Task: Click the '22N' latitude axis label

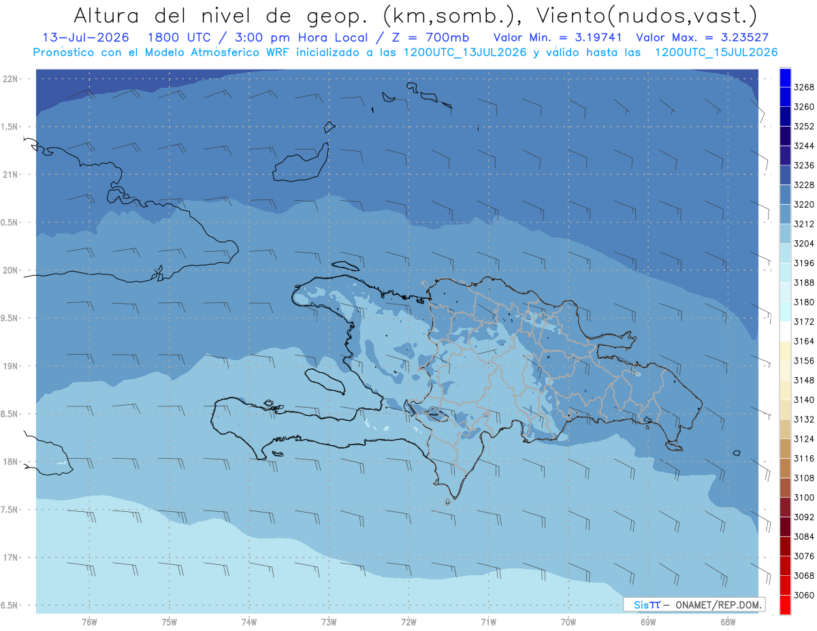Action: 11,79
